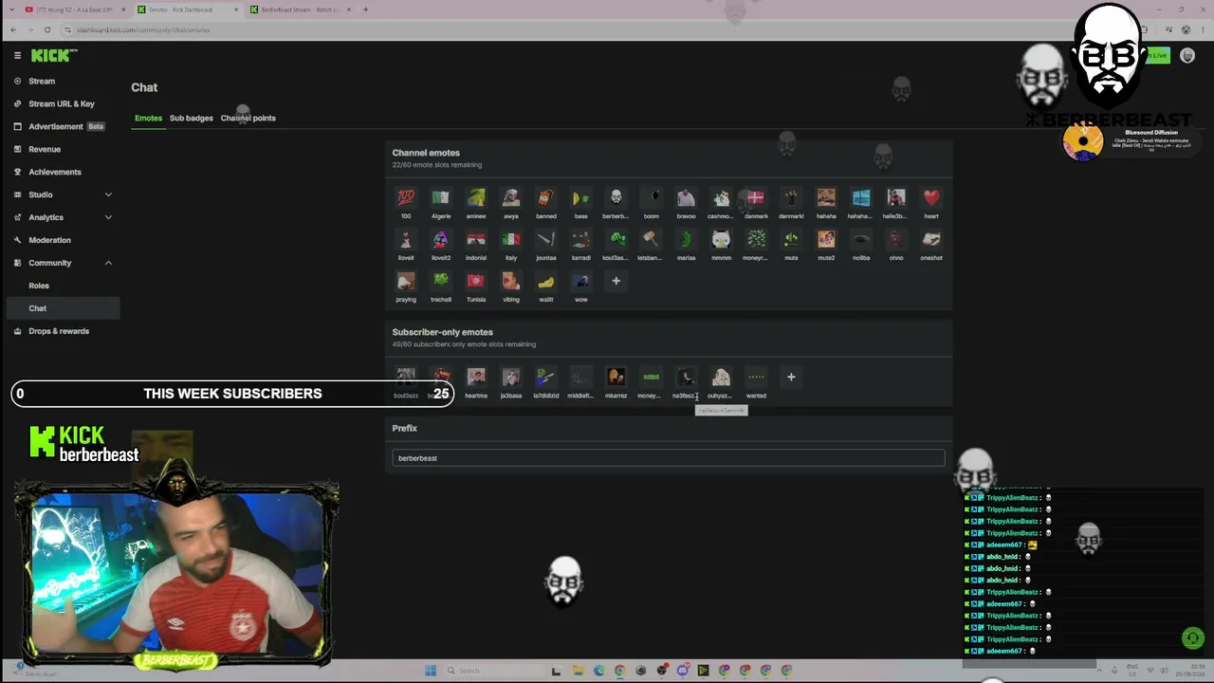The image size is (1214, 683).
Task: Switch to the Channel points tab
Action: click(248, 119)
